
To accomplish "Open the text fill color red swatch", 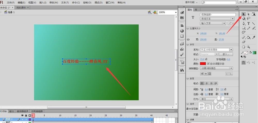I will coord(203,64).
